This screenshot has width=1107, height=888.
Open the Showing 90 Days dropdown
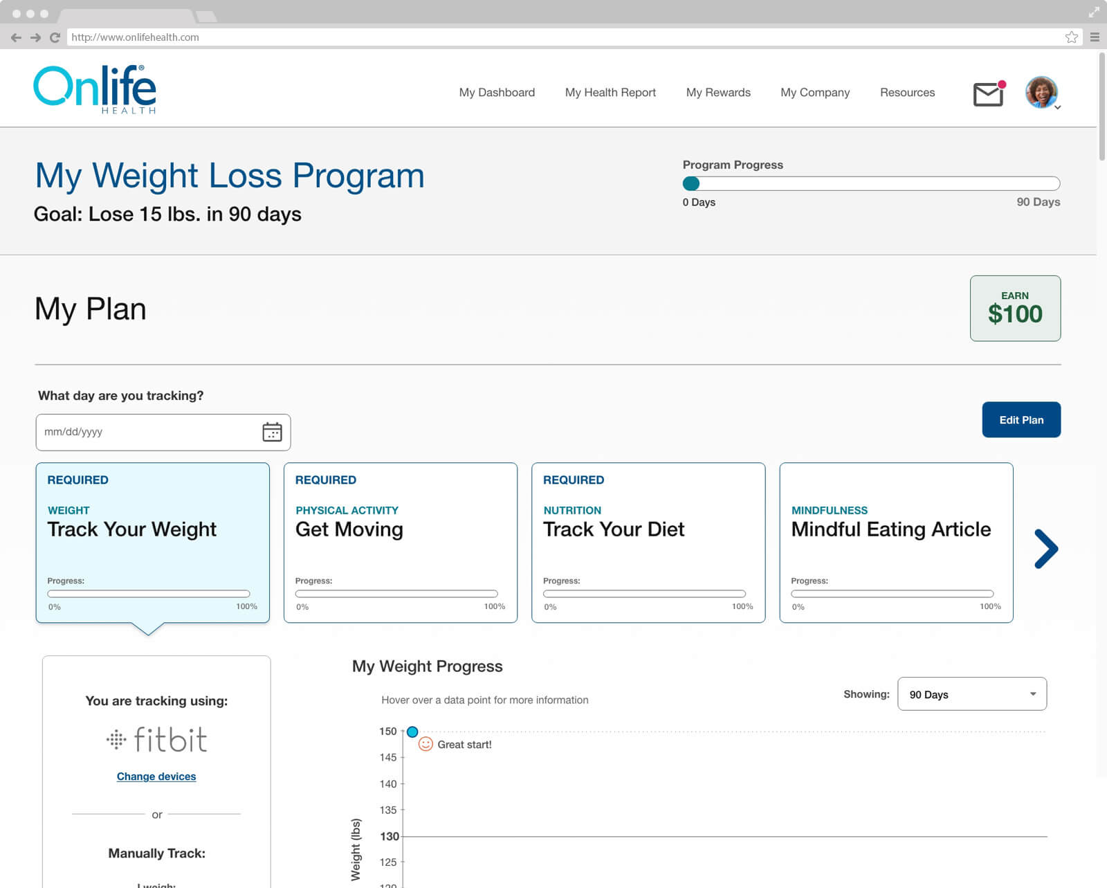pyautogui.click(x=971, y=694)
